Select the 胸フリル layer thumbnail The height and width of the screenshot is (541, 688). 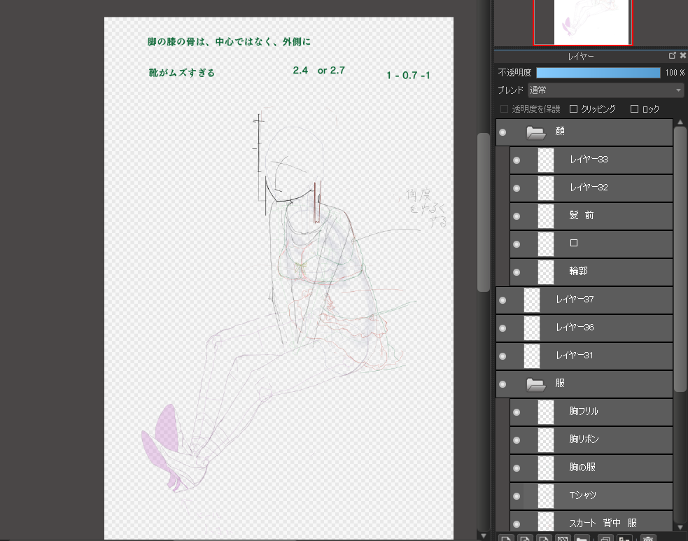[x=546, y=412]
